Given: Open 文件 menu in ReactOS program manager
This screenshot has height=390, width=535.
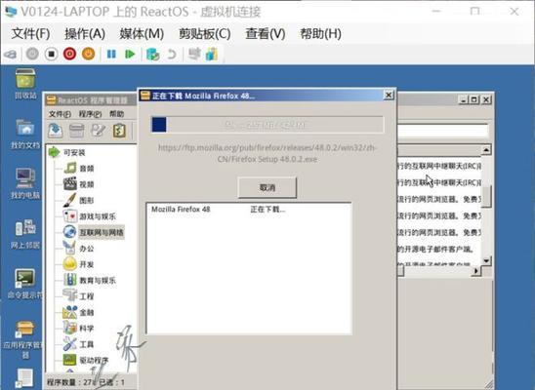Looking at the screenshot, I should click(60, 114).
